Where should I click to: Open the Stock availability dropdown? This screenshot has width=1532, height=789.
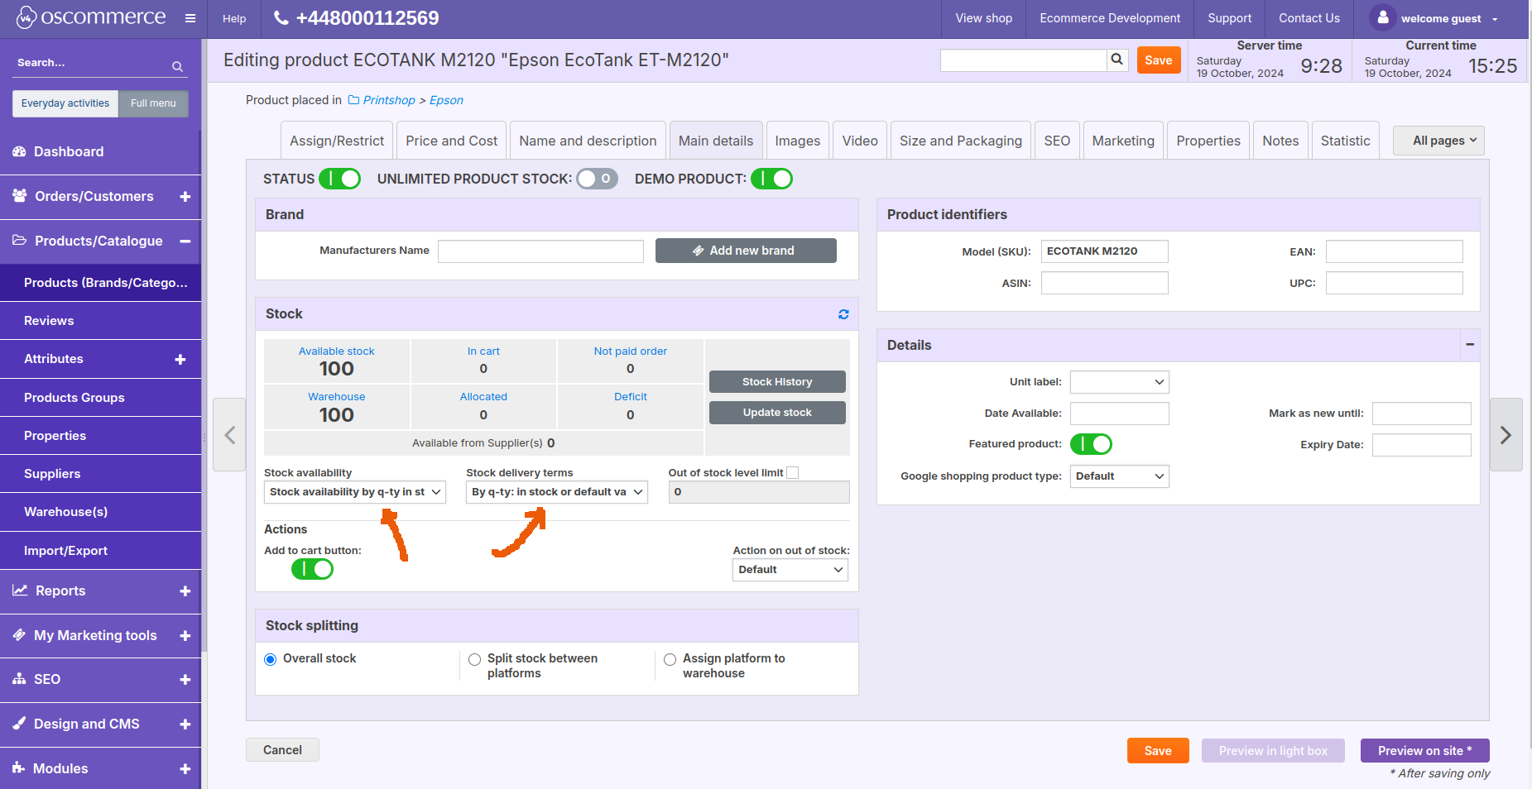(354, 492)
